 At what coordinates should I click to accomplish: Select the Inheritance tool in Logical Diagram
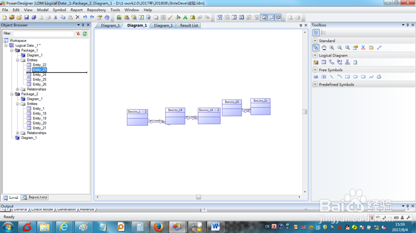coord(347,62)
